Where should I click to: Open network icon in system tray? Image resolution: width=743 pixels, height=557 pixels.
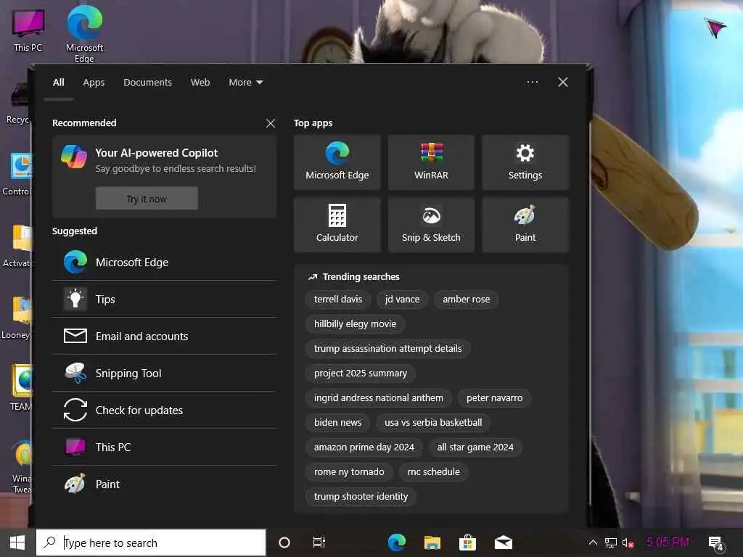click(x=611, y=542)
